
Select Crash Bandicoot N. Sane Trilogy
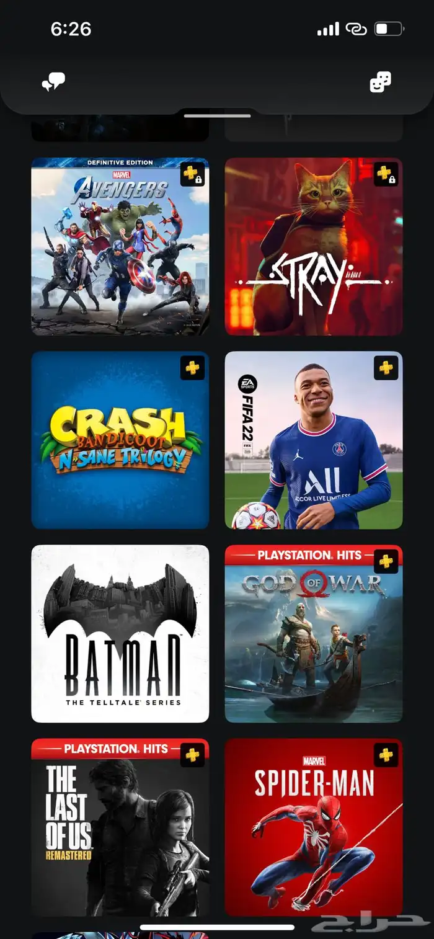click(x=120, y=440)
